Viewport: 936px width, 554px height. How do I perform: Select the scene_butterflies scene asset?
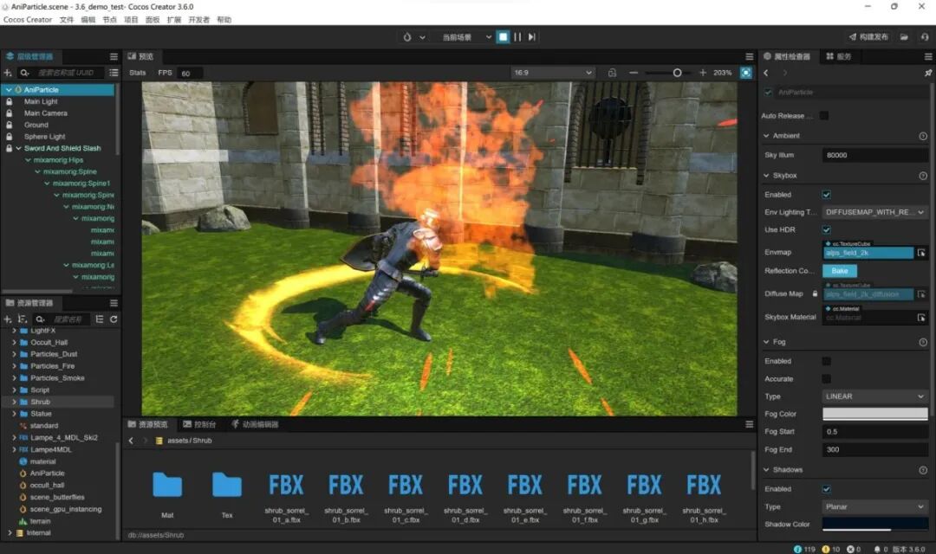(57, 498)
